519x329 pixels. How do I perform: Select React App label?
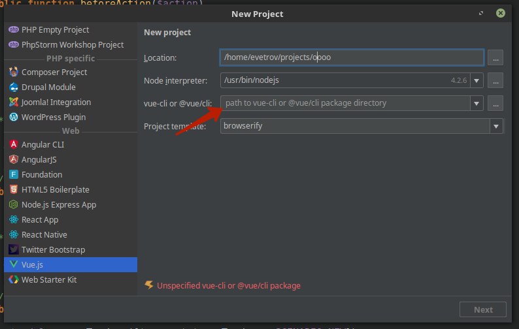(40, 220)
